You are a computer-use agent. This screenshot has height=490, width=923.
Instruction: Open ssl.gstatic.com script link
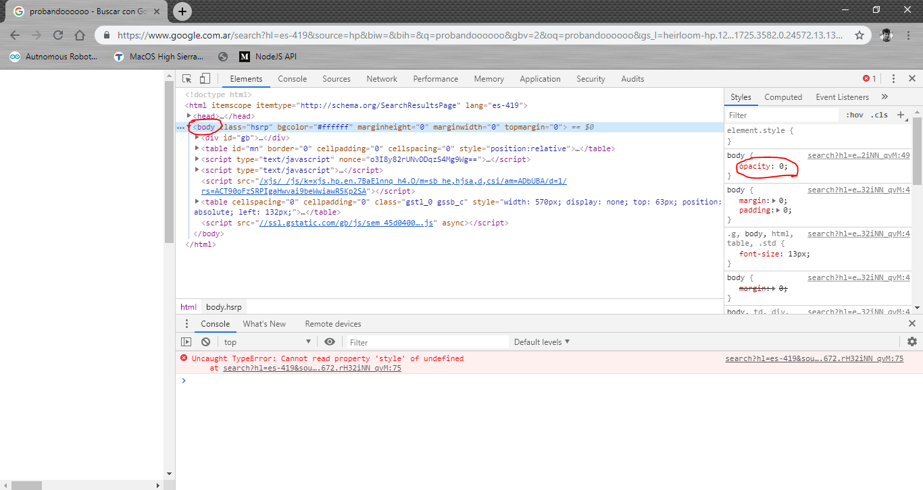coord(346,223)
